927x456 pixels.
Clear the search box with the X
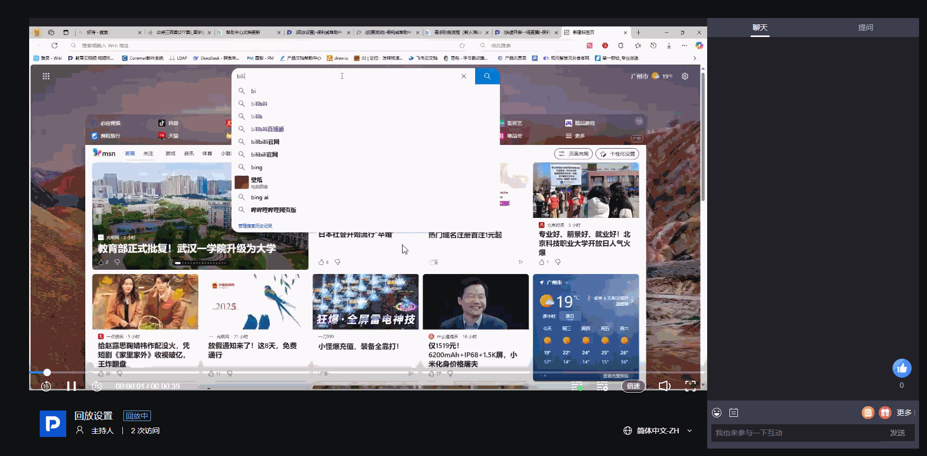coord(464,76)
